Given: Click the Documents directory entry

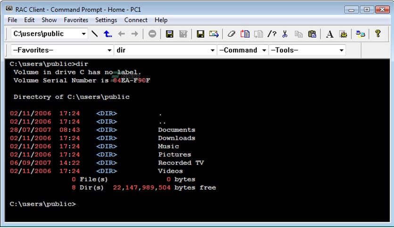Looking at the screenshot, I should coord(176,130).
